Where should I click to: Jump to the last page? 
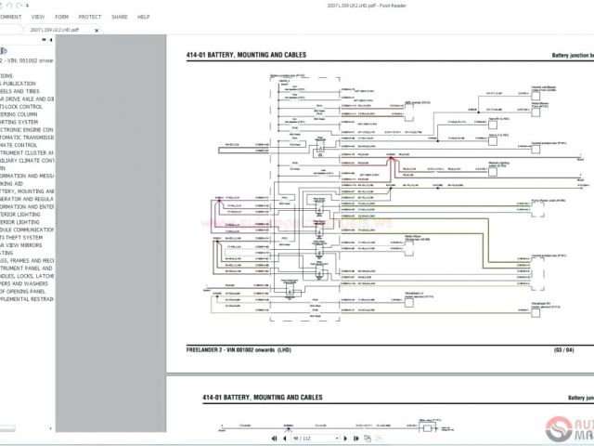(x=355, y=437)
